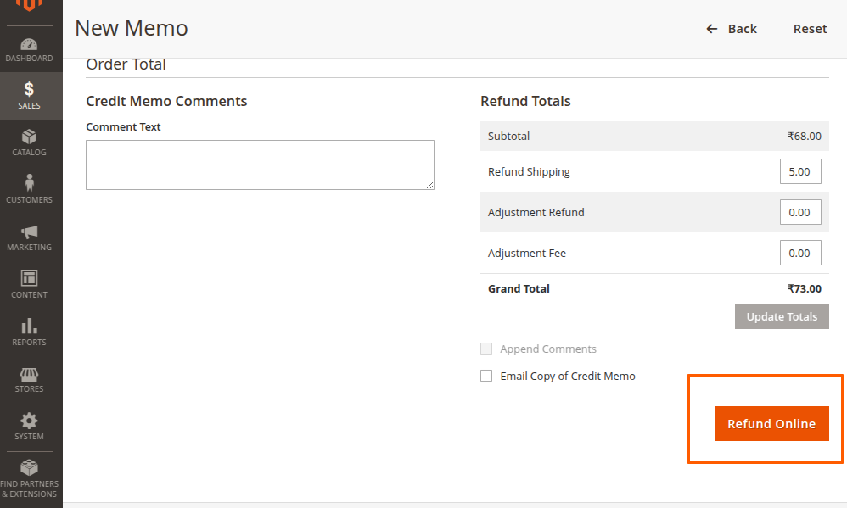Image resolution: width=847 pixels, height=508 pixels.
Task: Click the Refund Online button
Action: (771, 423)
